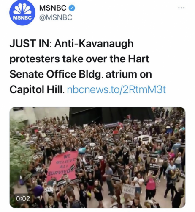Click the white 'LIAR' sign in the video
This screenshot has width=195, height=212.
129,190
